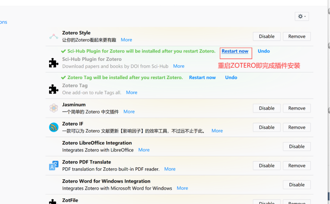Disable Zotero Word for Windows Integration
Viewport: 330px width, 204px height.
(x=297, y=185)
